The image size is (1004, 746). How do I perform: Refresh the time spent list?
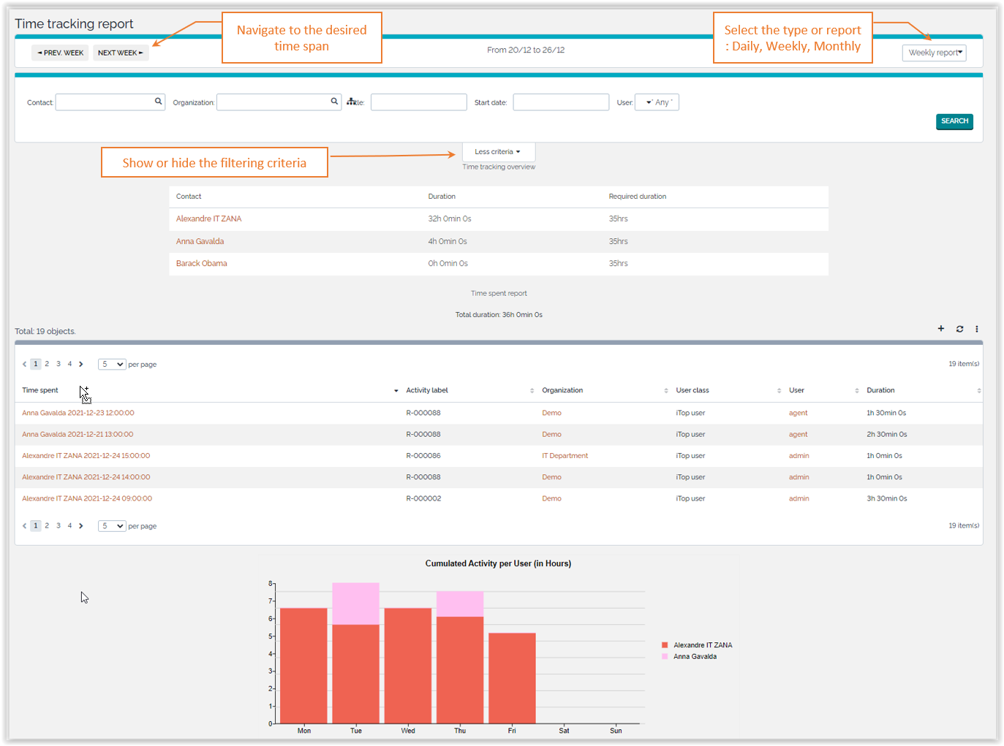[x=959, y=329]
